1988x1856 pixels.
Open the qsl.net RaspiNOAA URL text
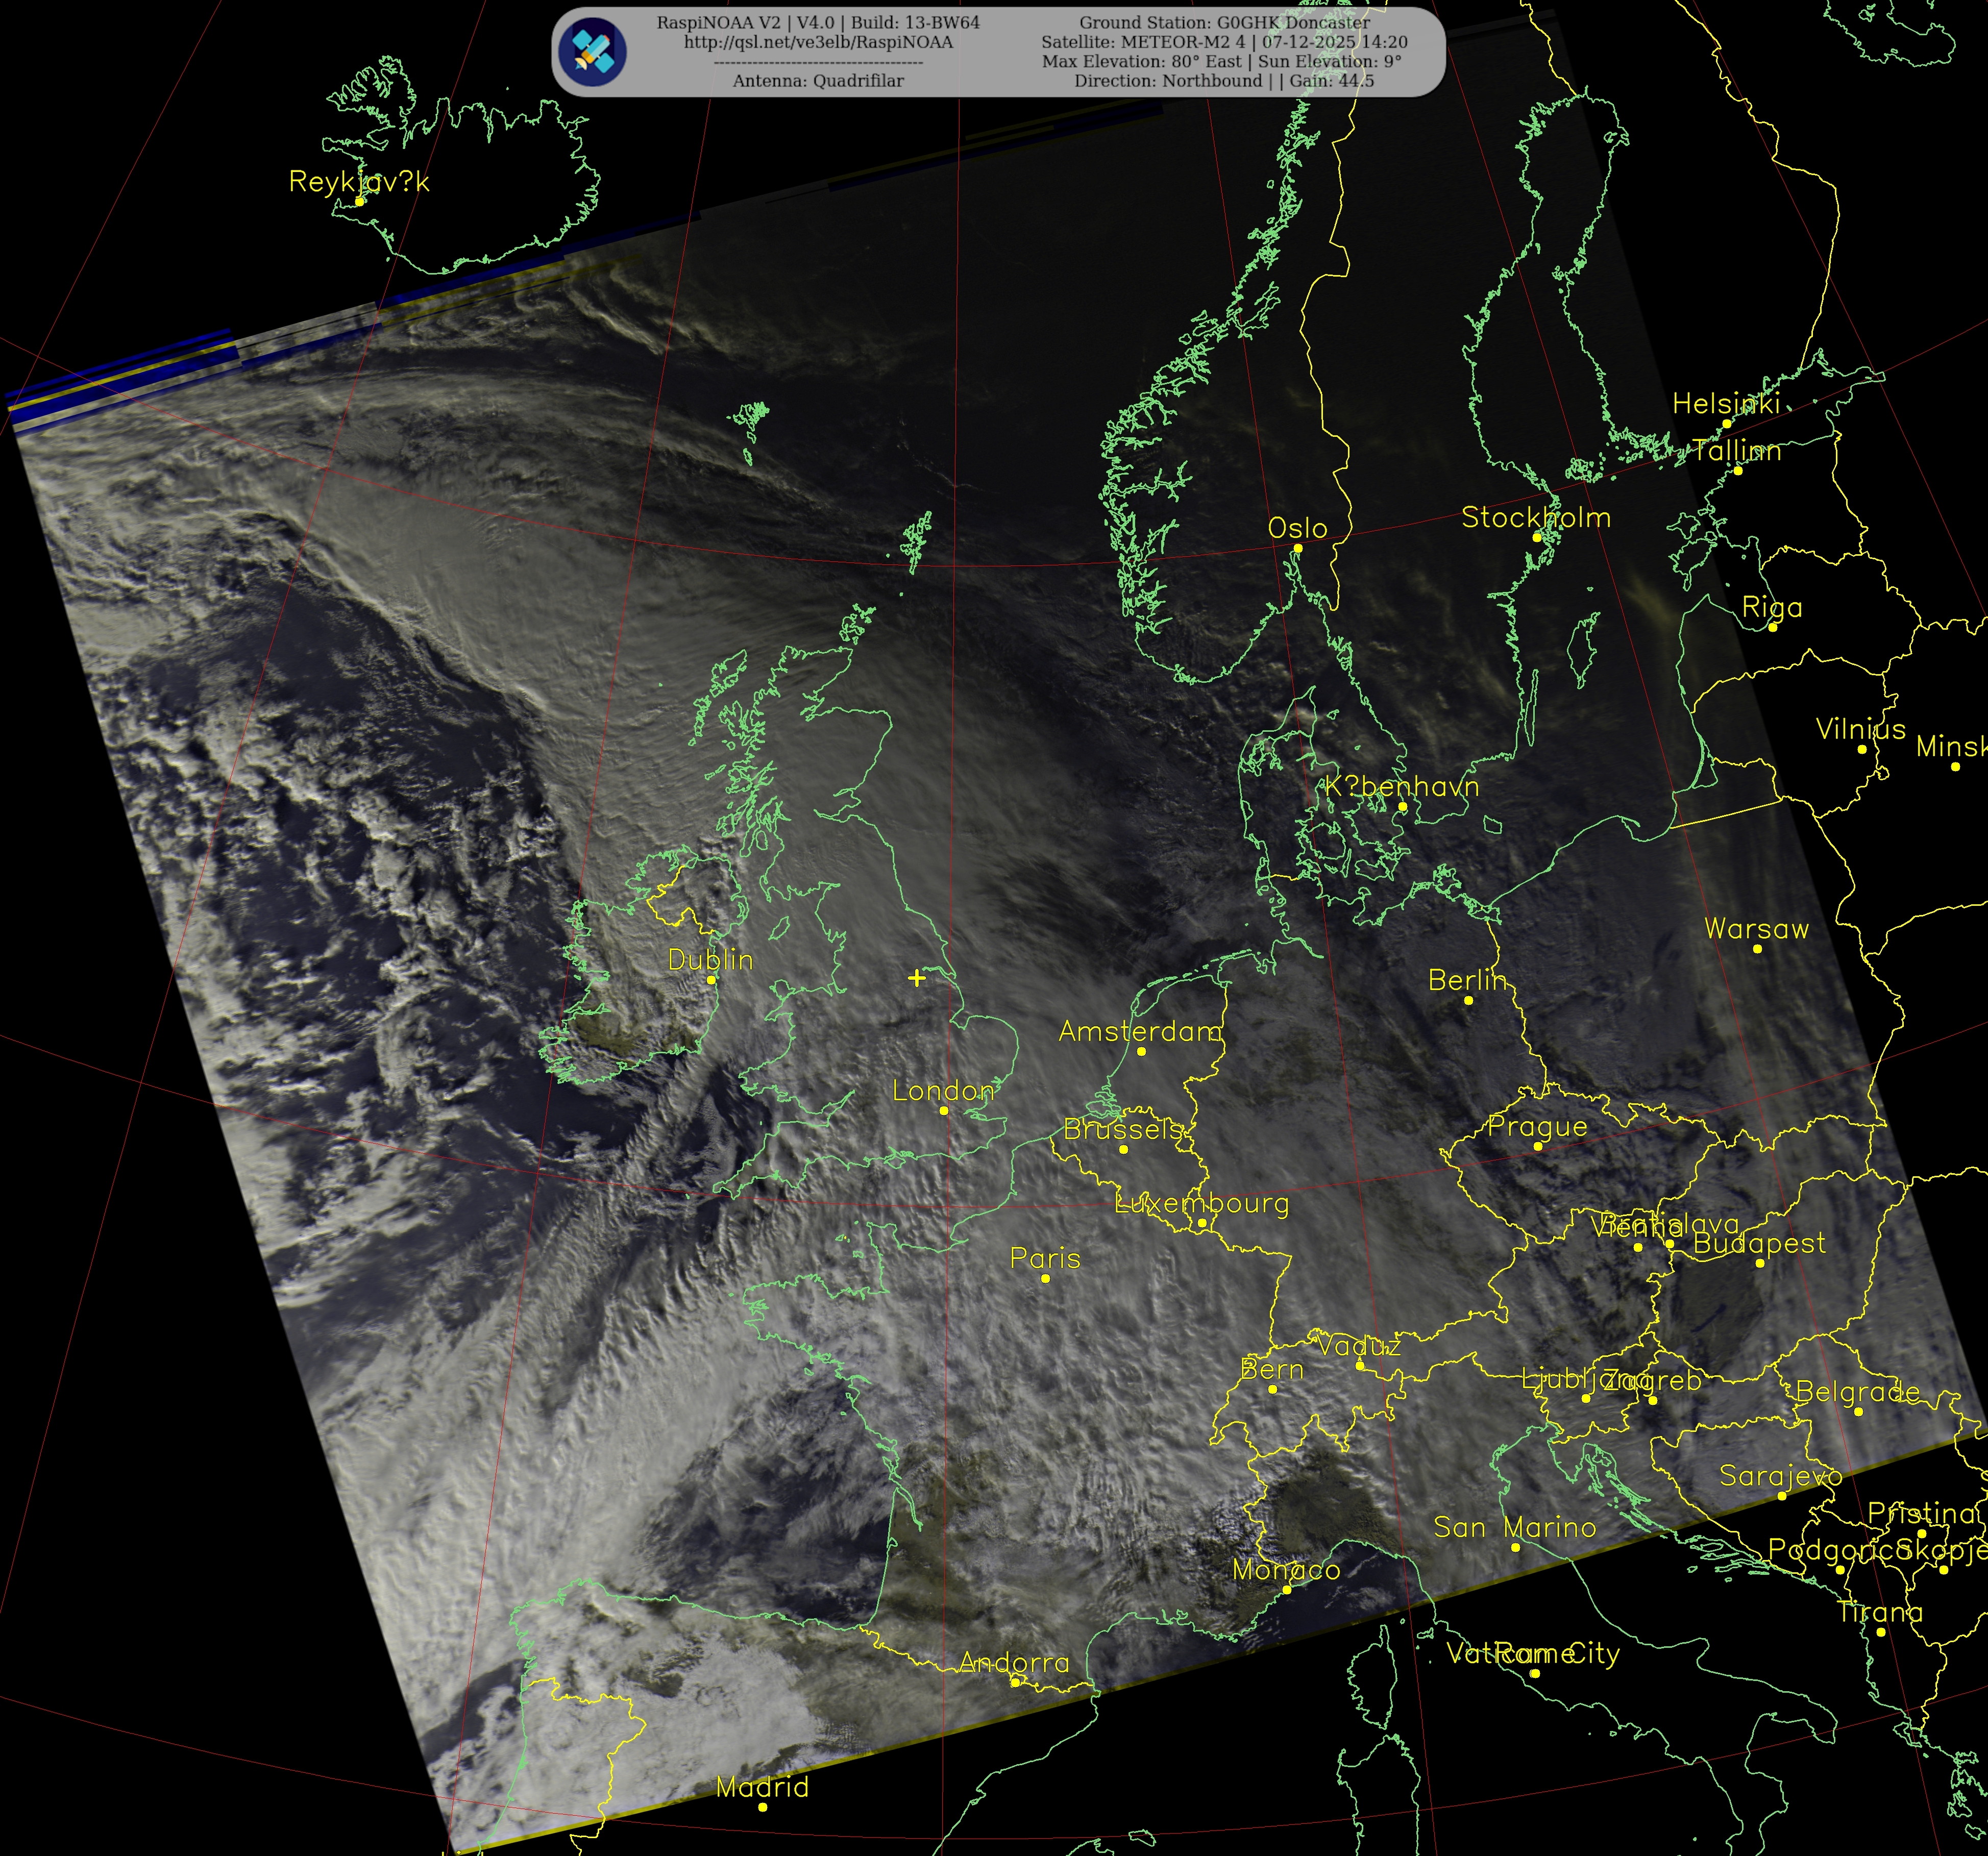818,42
